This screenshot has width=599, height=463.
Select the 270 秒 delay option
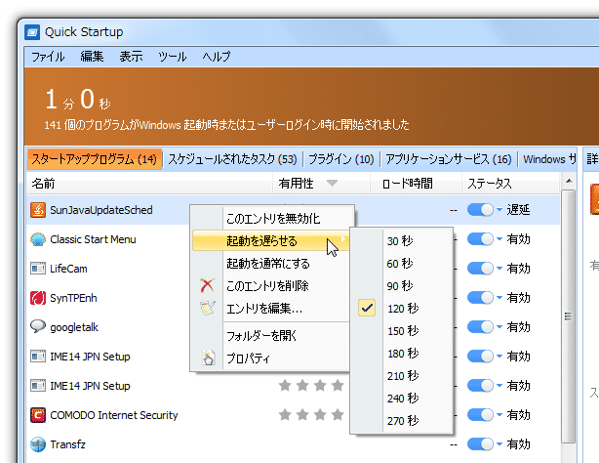click(403, 421)
